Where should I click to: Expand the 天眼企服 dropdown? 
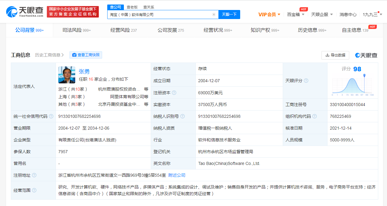pos(322,14)
